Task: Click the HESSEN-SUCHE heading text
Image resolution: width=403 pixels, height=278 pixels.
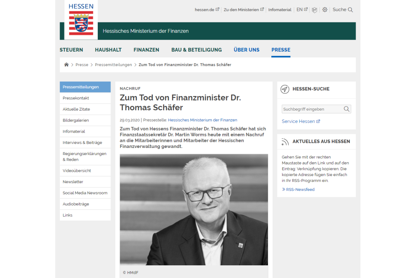Action: click(x=311, y=89)
